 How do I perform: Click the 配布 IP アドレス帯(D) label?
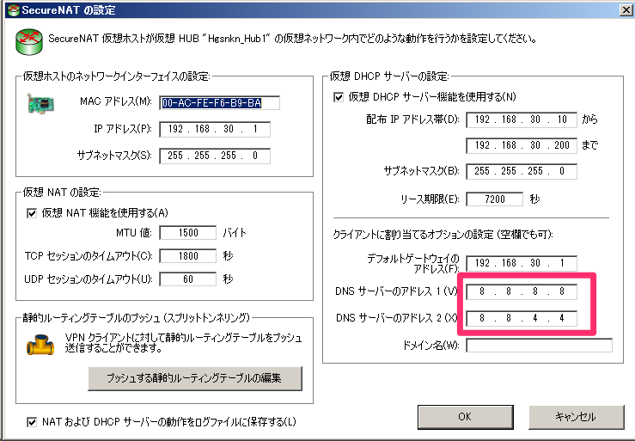[x=412, y=119]
